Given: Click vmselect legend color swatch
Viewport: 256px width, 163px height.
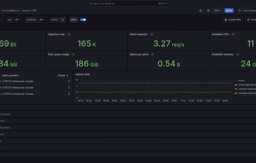Looking at the screenshot, I should [236, 93].
